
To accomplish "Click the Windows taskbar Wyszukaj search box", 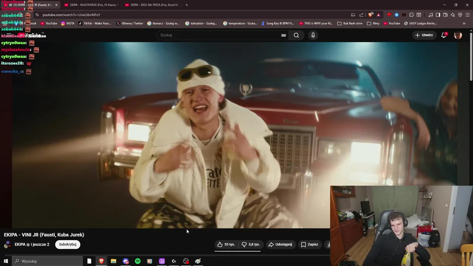I will tap(48, 261).
